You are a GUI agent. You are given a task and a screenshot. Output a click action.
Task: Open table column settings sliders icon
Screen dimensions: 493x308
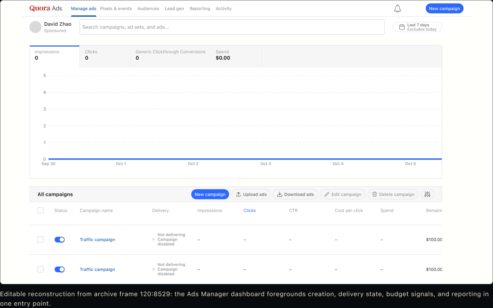tap(427, 194)
